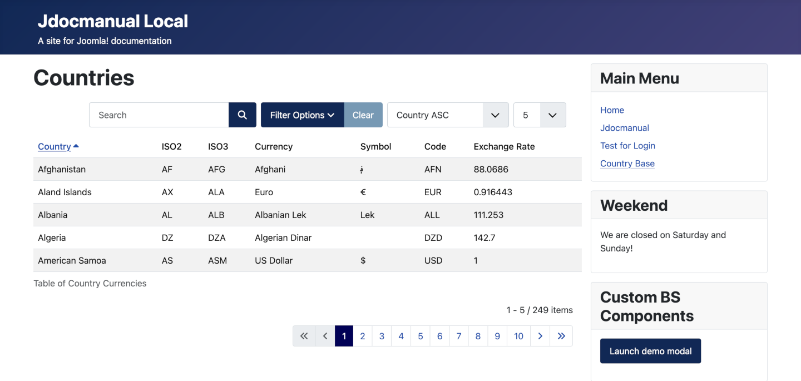The height and width of the screenshot is (381, 801).
Task: Click the Clear button to reset filters
Action: click(363, 115)
